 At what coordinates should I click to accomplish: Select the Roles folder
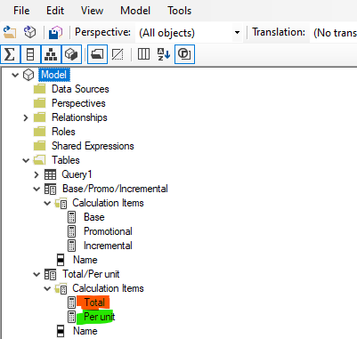[63, 132]
